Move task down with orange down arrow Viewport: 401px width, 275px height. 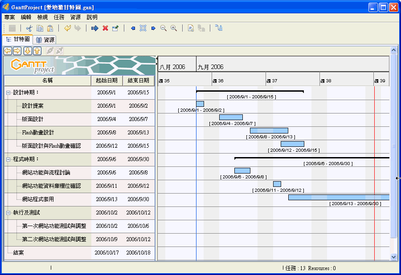(x=28, y=51)
